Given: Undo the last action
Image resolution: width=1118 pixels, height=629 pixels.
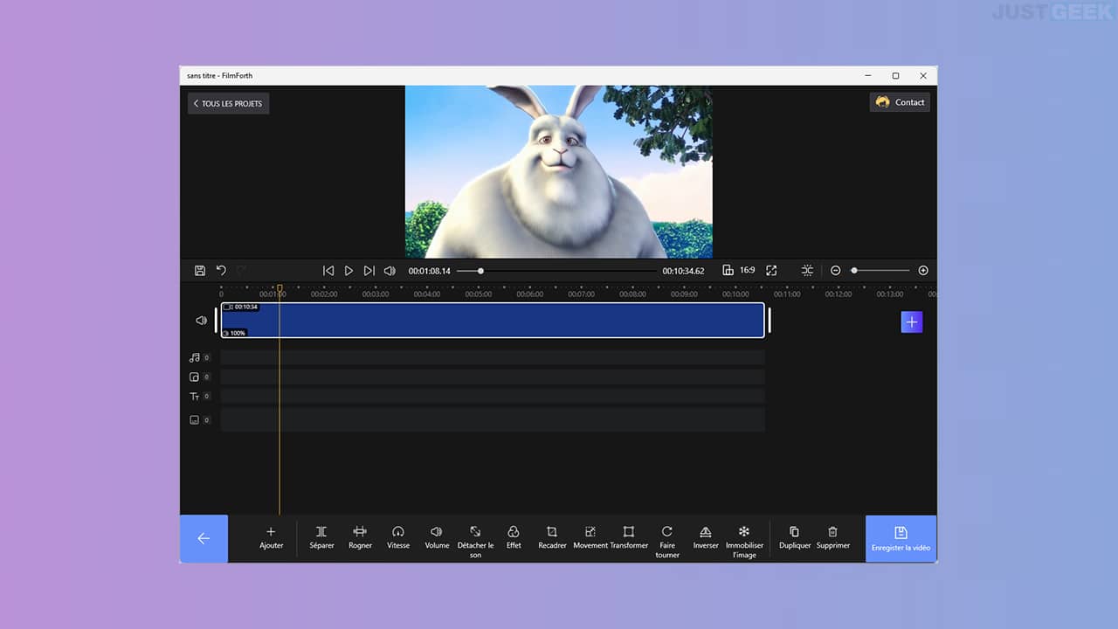Looking at the screenshot, I should tap(221, 271).
